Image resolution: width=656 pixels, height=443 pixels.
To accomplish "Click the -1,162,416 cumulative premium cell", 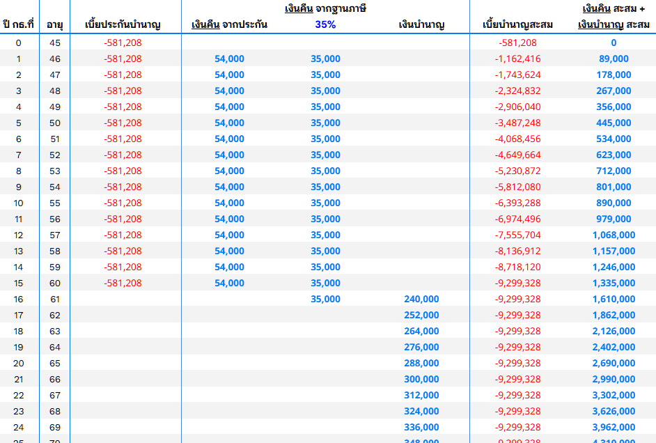I will click(517, 59).
